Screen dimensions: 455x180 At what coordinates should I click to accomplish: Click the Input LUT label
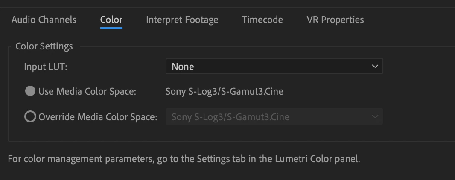pos(46,67)
